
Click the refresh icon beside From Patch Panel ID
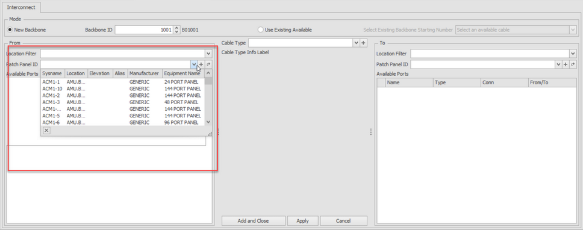[208, 64]
